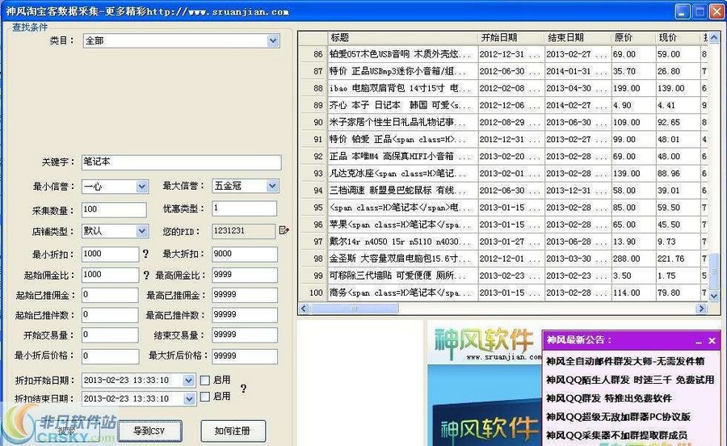Focus the 最大折后价格 input field
This screenshot has height=446, width=727.
pyautogui.click(x=245, y=356)
